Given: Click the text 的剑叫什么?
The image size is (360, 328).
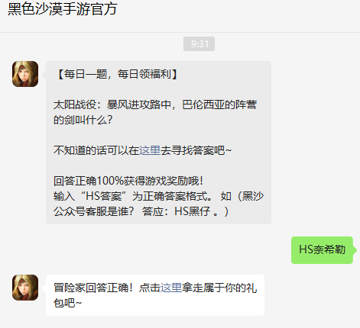Looking at the screenshot, I should 83,120.
